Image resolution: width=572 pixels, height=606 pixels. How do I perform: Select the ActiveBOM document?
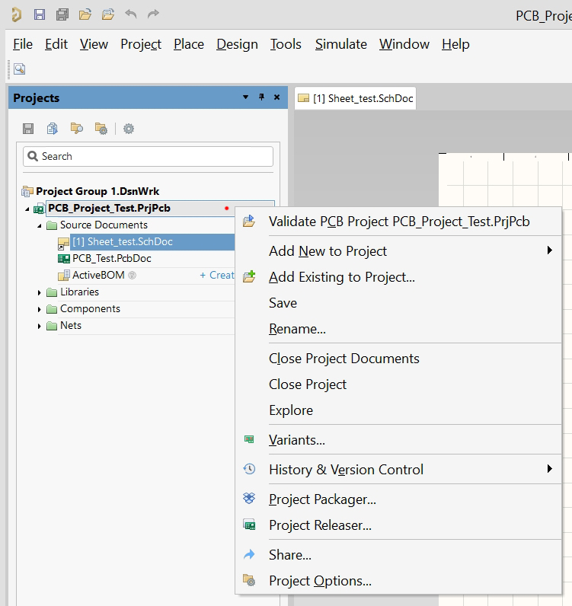98,275
